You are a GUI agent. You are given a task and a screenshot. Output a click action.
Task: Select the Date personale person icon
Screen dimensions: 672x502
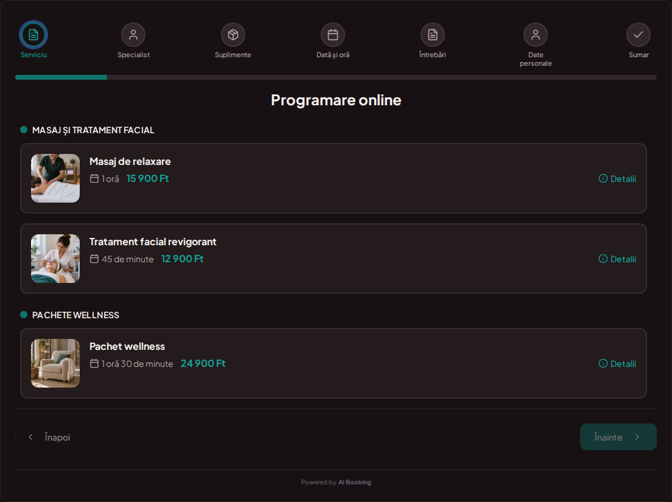click(536, 35)
